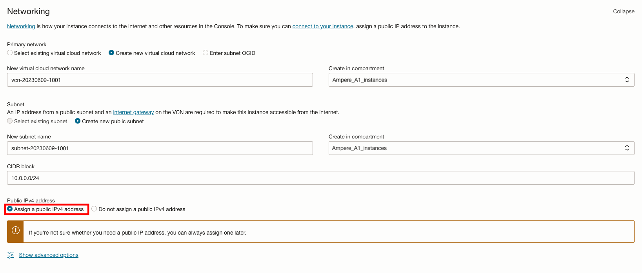
Task: Click the advanced options filter icon
Action: coord(11,255)
